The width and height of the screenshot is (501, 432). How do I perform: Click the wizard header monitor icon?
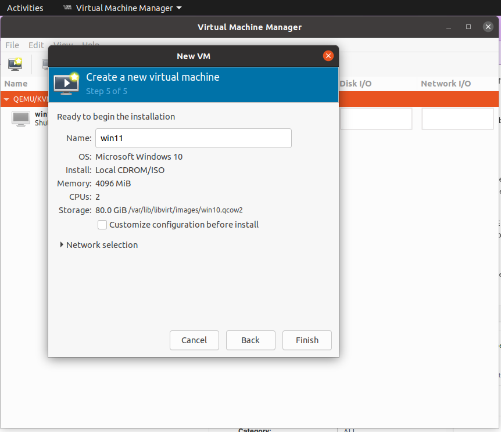click(x=66, y=84)
